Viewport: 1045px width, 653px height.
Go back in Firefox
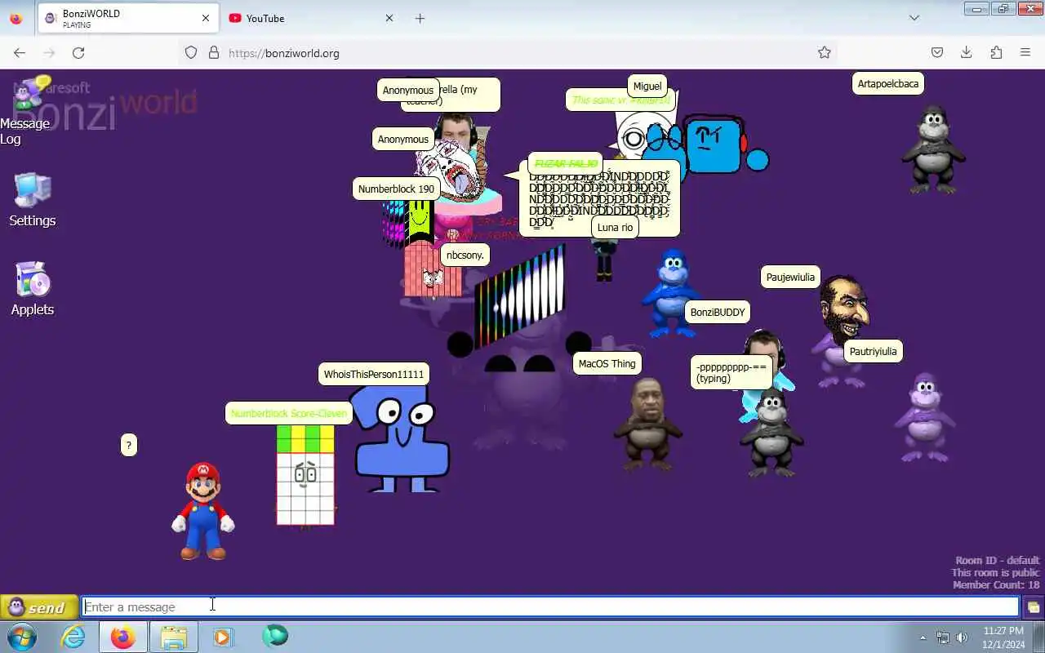click(x=20, y=52)
